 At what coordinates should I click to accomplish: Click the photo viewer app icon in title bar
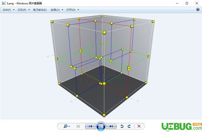pyautogui.click(x=4, y=3)
